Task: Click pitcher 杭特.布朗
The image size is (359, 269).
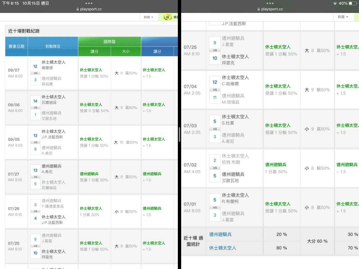Action: (231, 162)
